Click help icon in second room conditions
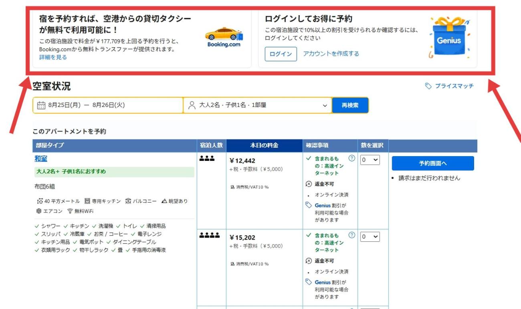The width and height of the screenshot is (521, 309). (352, 235)
